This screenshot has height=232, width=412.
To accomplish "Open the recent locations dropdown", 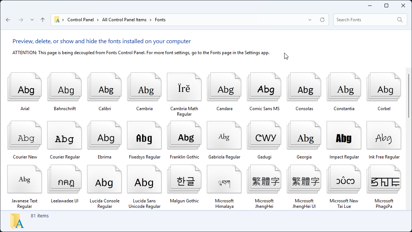I will click(x=32, y=20).
